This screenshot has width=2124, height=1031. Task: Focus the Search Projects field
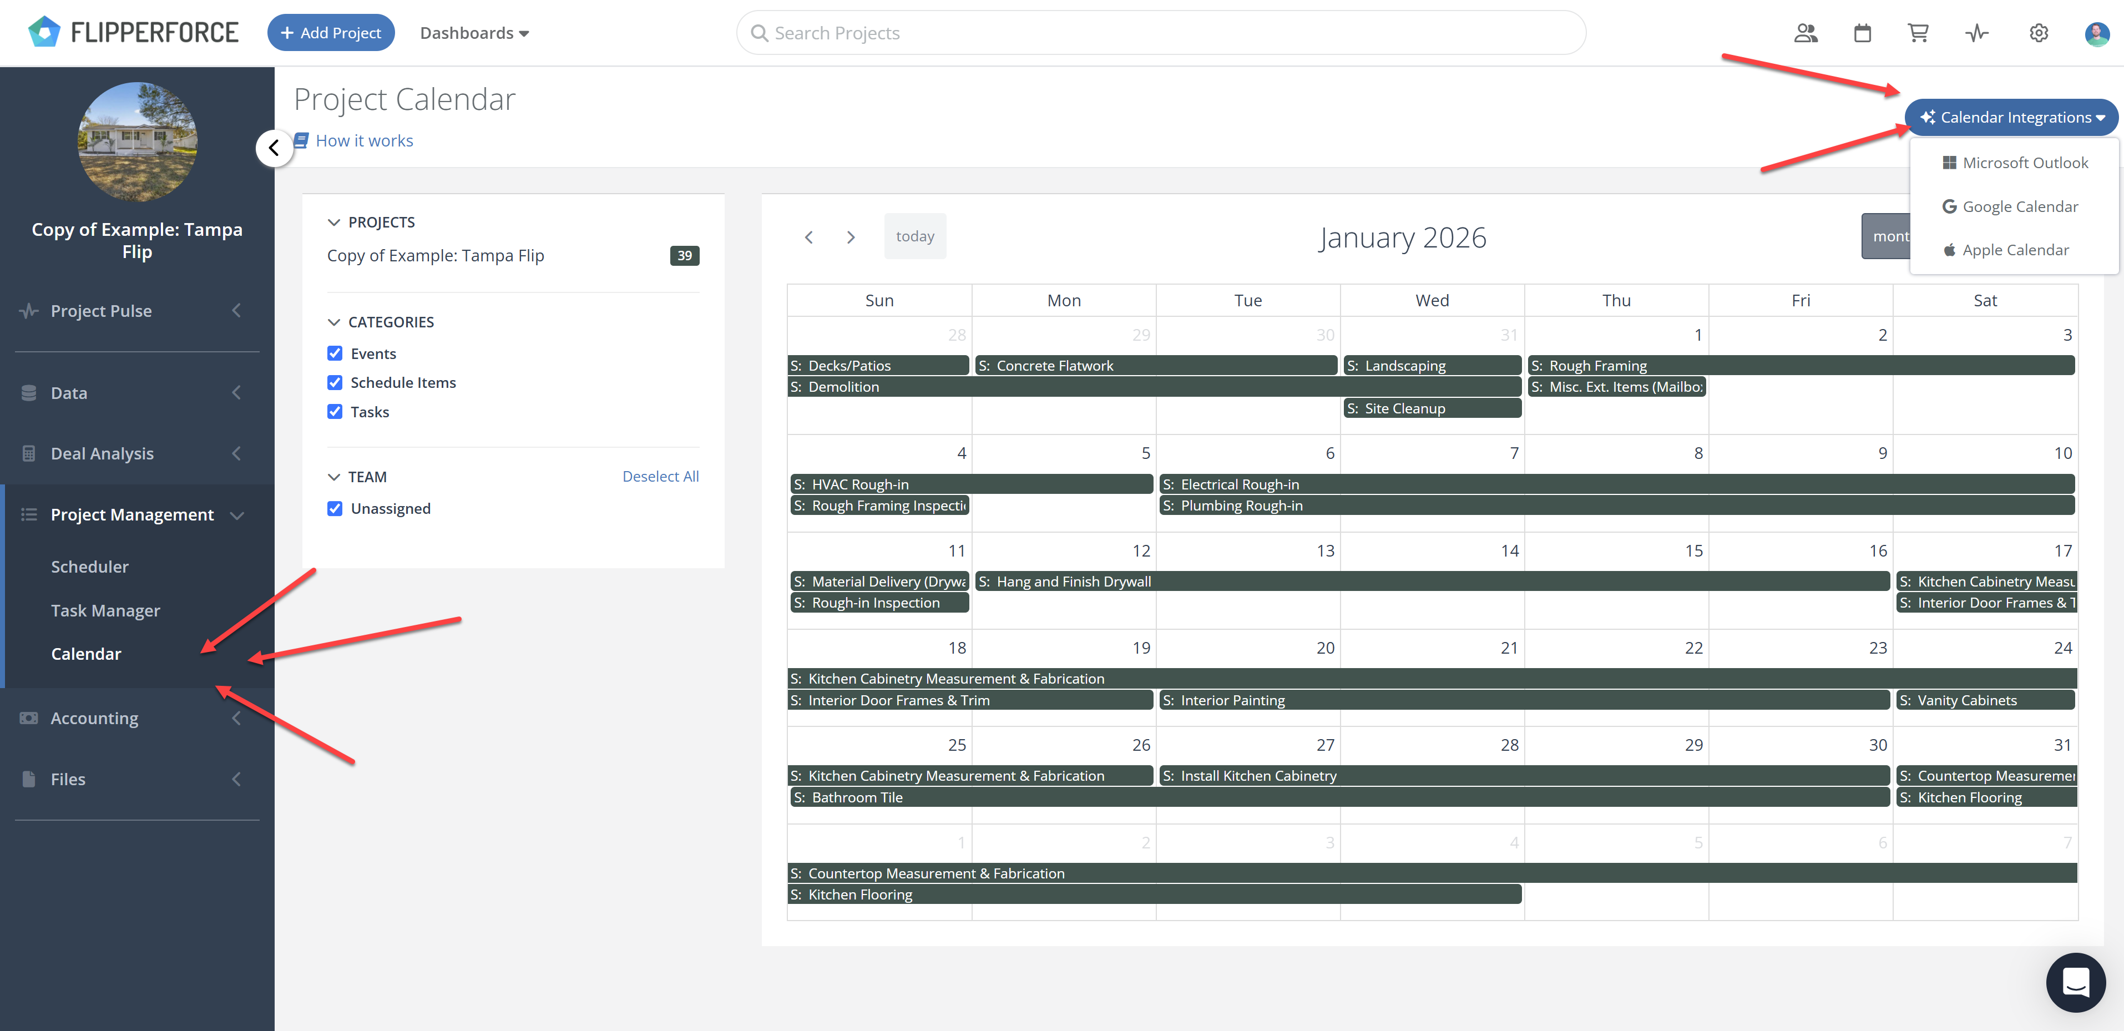1161,33
